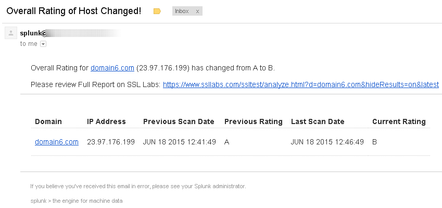This screenshot has height=208, width=442.
Task: Expand recipient details arrow next to 'to me'
Action: click(43, 44)
